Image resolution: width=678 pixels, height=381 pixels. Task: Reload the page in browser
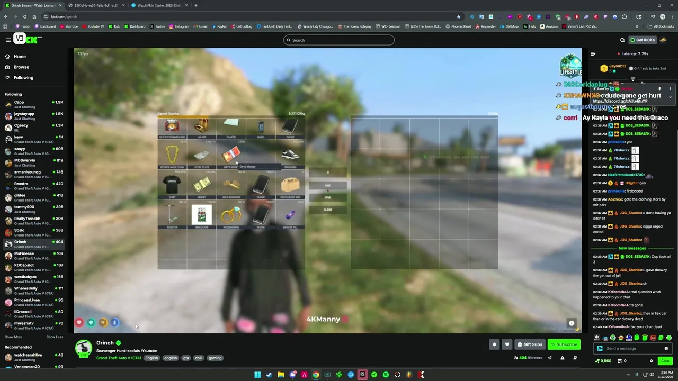point(24,16)
